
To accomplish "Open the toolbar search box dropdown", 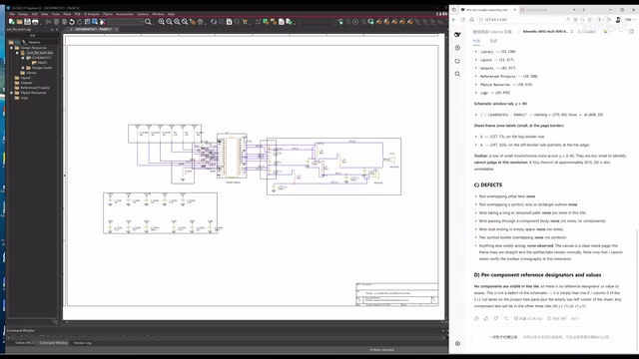I will (x=142, y=22).
